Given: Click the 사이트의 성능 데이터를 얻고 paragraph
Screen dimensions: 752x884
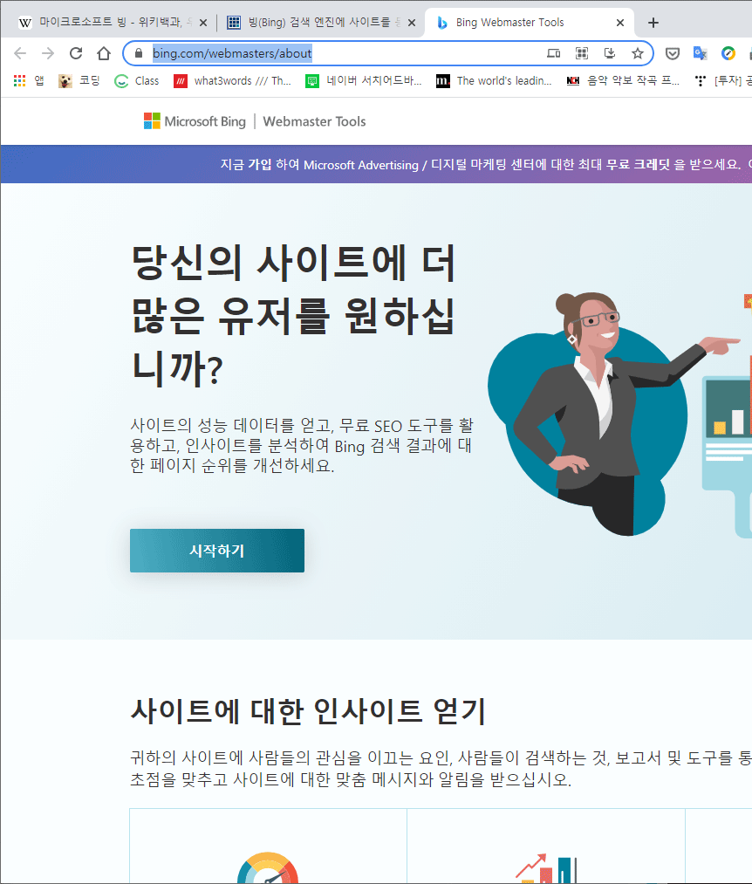Looking at the screenshot, I should [302, 445].
